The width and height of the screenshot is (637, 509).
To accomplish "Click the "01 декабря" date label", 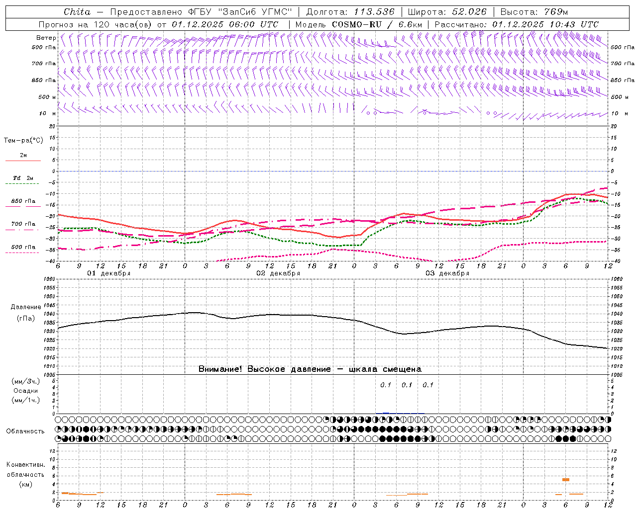I will [x=109, y=273].
